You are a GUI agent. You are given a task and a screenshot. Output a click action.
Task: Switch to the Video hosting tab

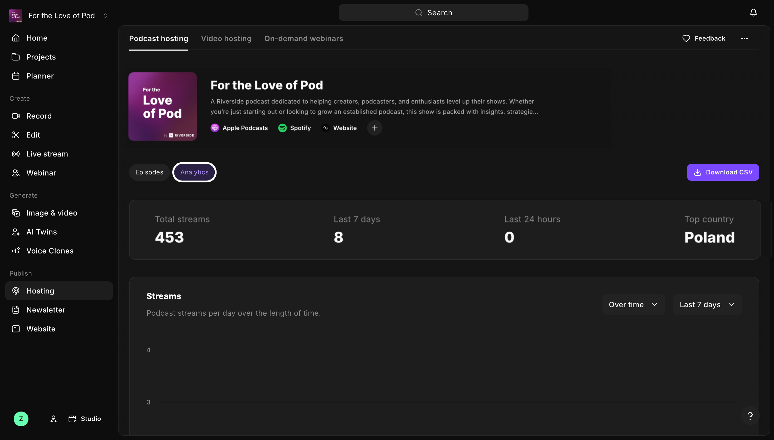pos(226,39)
